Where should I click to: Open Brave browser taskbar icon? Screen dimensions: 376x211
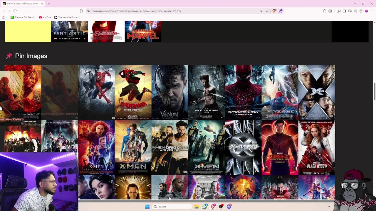pos(213,207)
